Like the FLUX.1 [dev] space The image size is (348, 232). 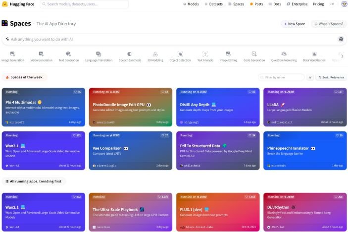(250, 197)
